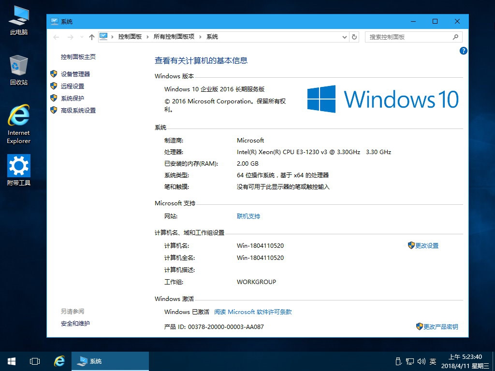The height and width of the screenshot is (371, 495).
Task: Open the 联机支持 website link
Action: pyautogui.click(x=248, y=216)
